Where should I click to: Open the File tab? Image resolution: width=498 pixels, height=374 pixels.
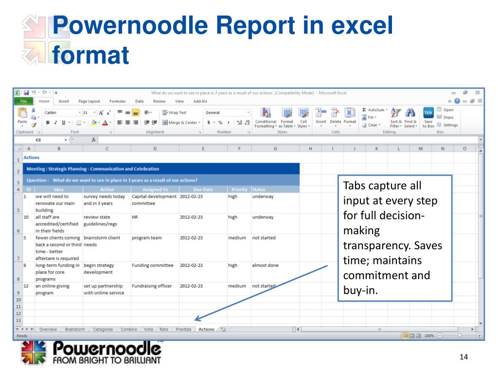[23, 101]
